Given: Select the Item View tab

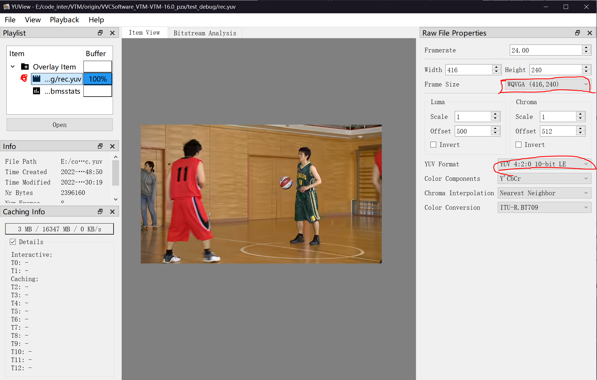Looking at the screenshot, I should (x=145, y=32).
